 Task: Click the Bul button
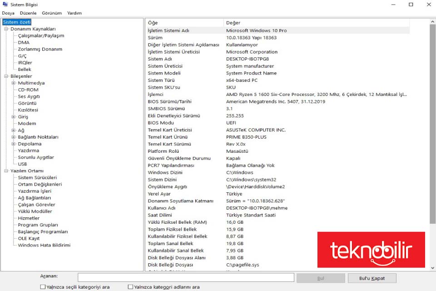[321, 278]
